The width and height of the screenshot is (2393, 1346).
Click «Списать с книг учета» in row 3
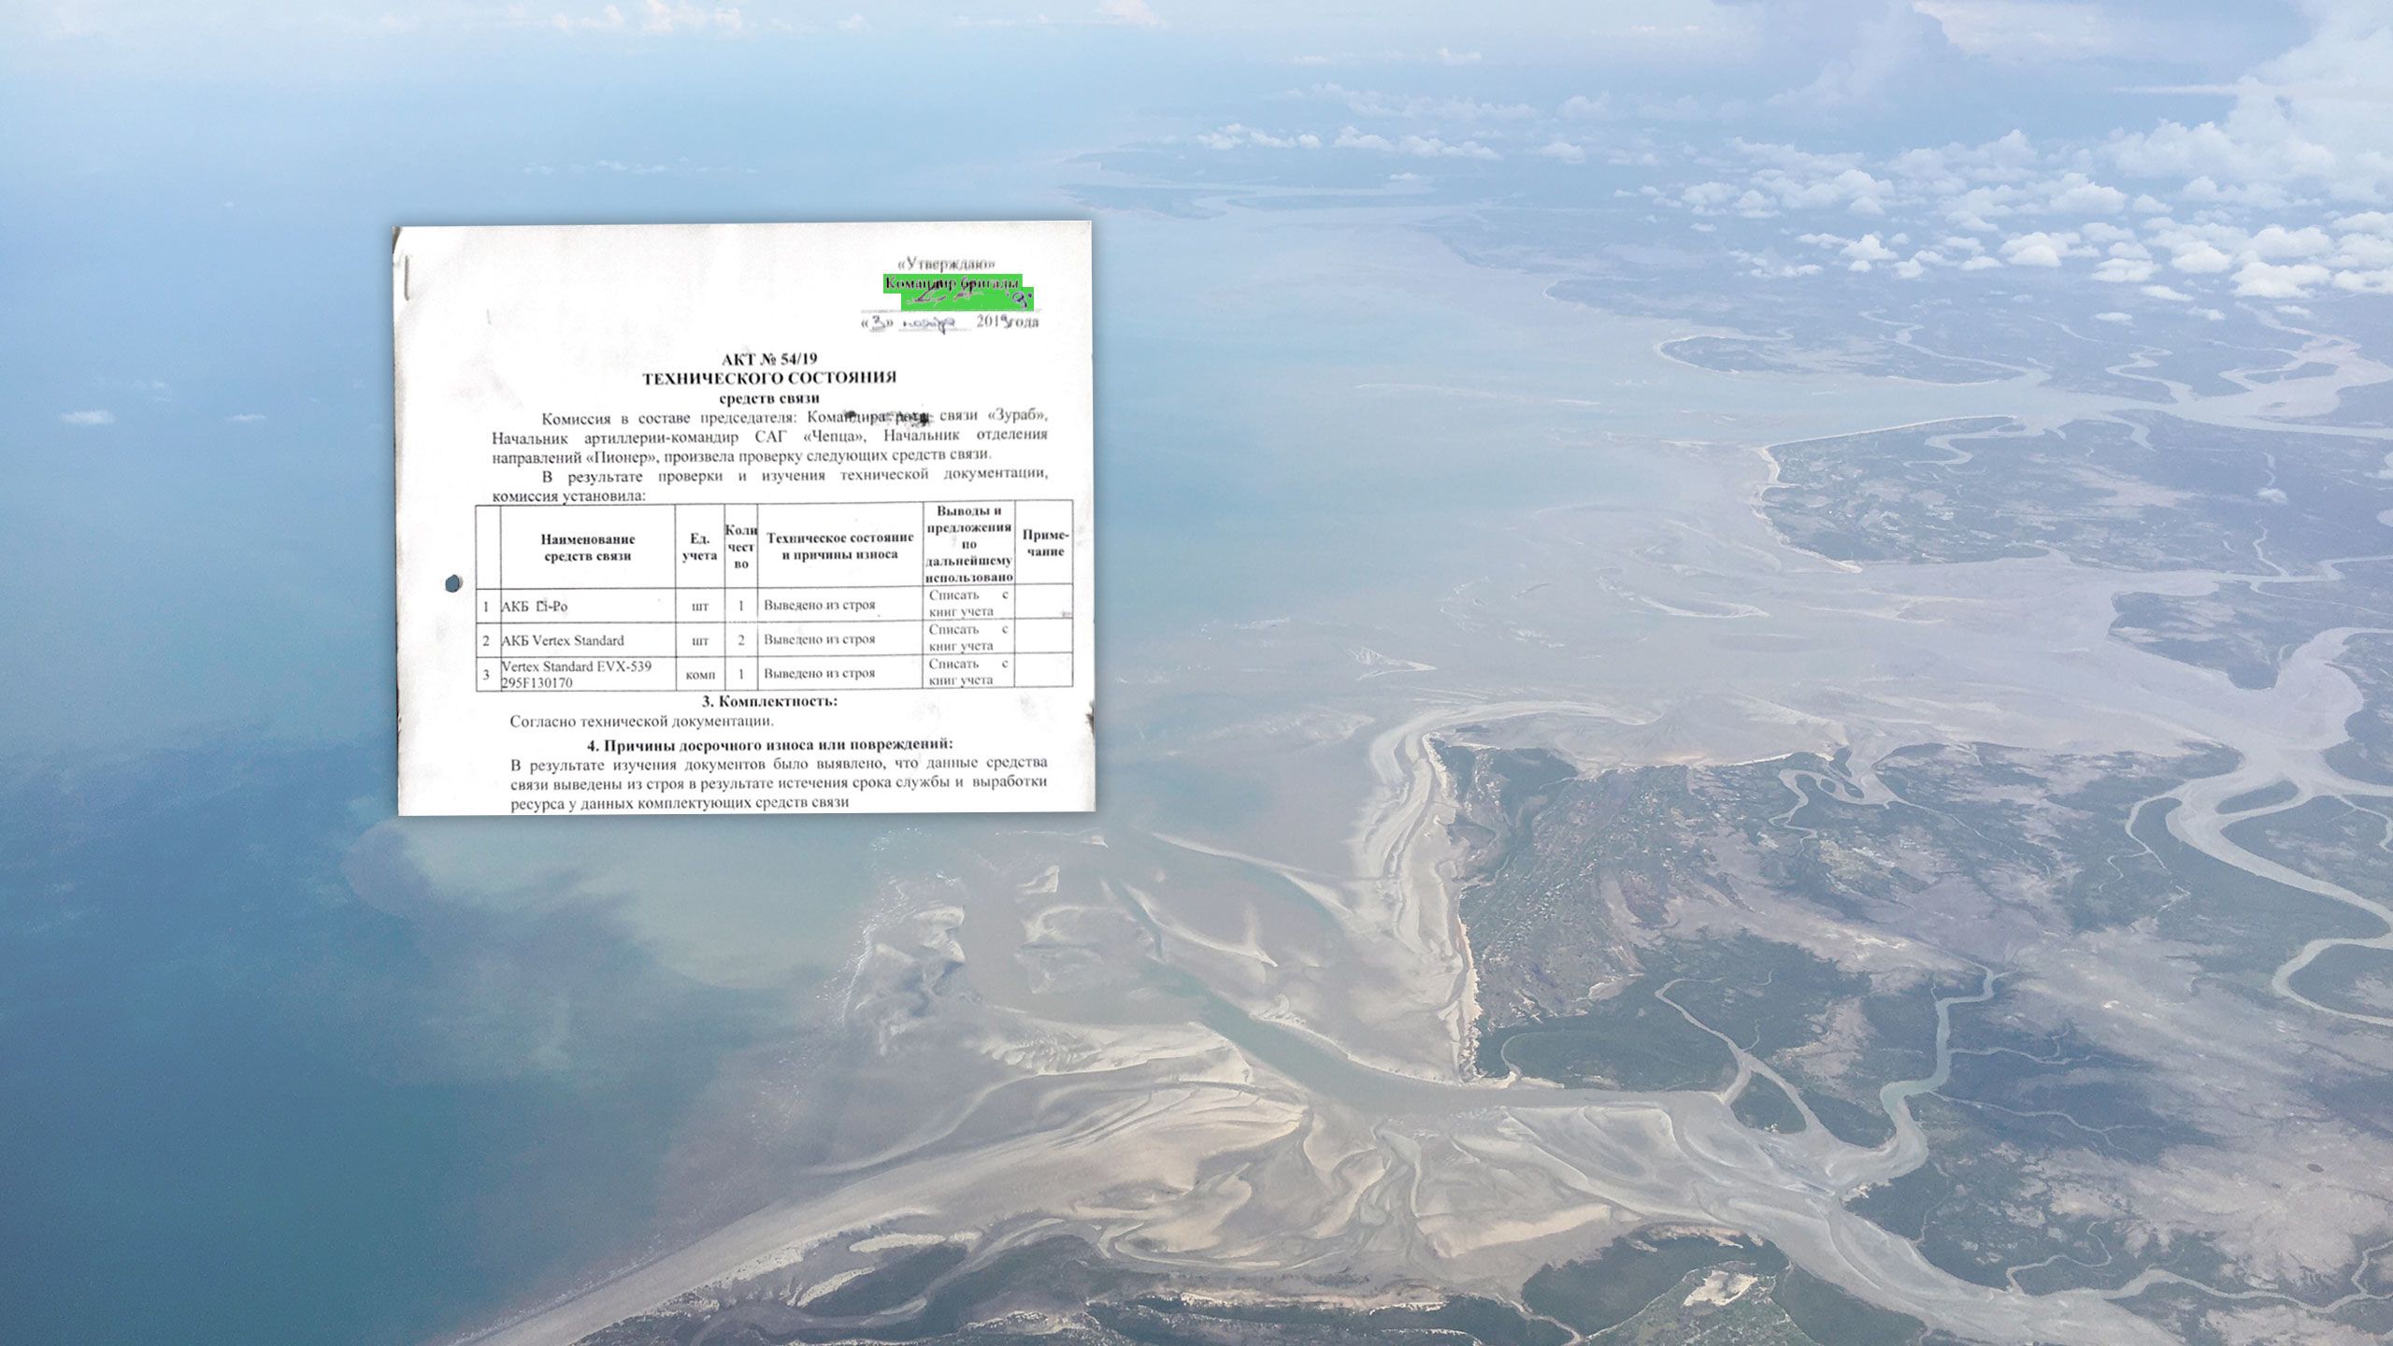968,672
